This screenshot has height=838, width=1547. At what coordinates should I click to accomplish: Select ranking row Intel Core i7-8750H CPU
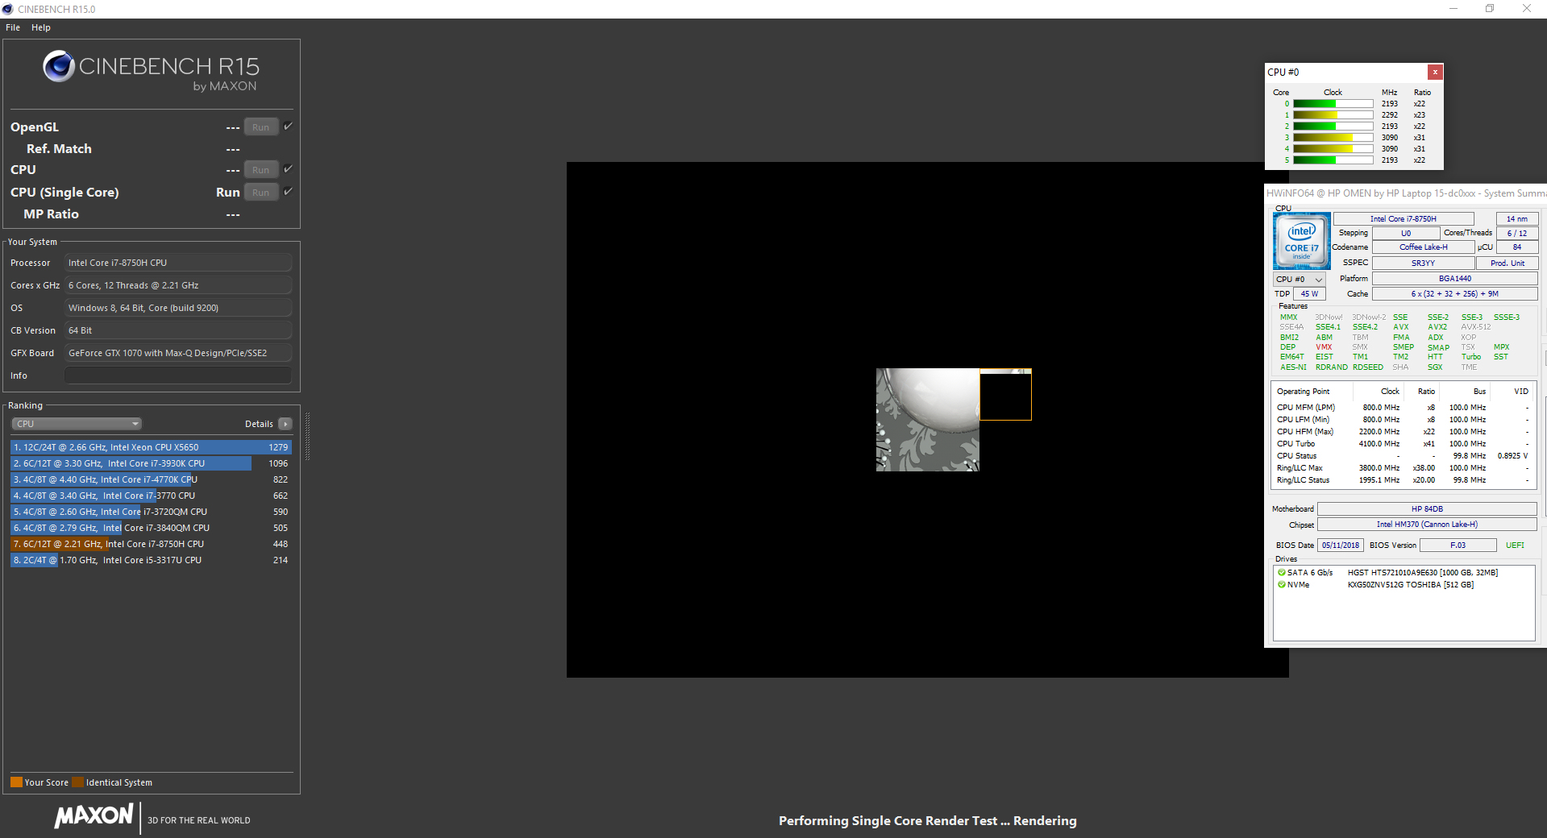coord(151,544)
